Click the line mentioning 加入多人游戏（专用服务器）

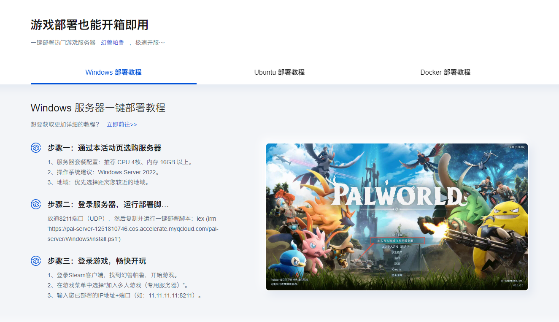click(x=118, y=285)
